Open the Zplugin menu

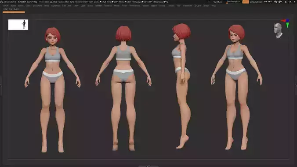[198, 6]
